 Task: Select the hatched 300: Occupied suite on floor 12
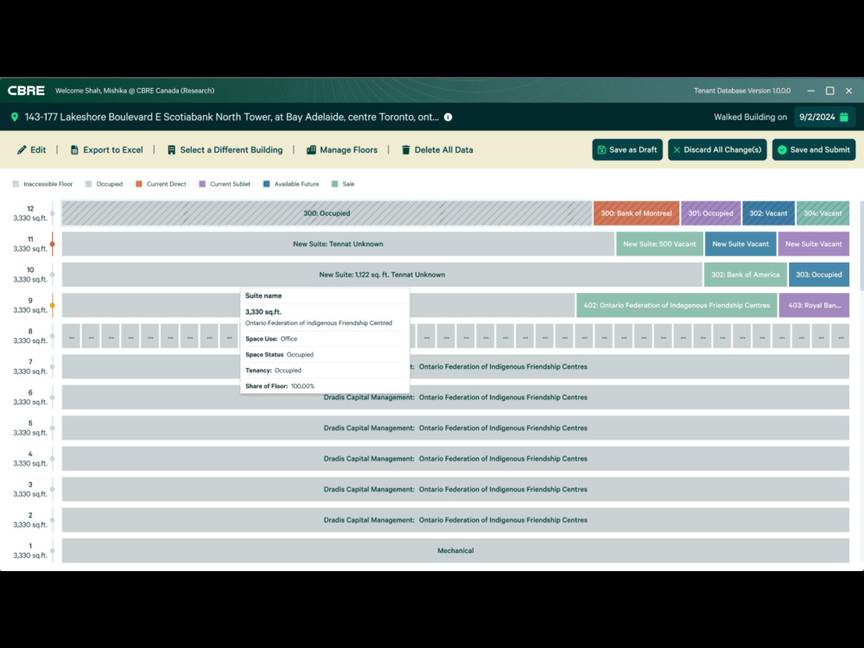tap(327, 213)
